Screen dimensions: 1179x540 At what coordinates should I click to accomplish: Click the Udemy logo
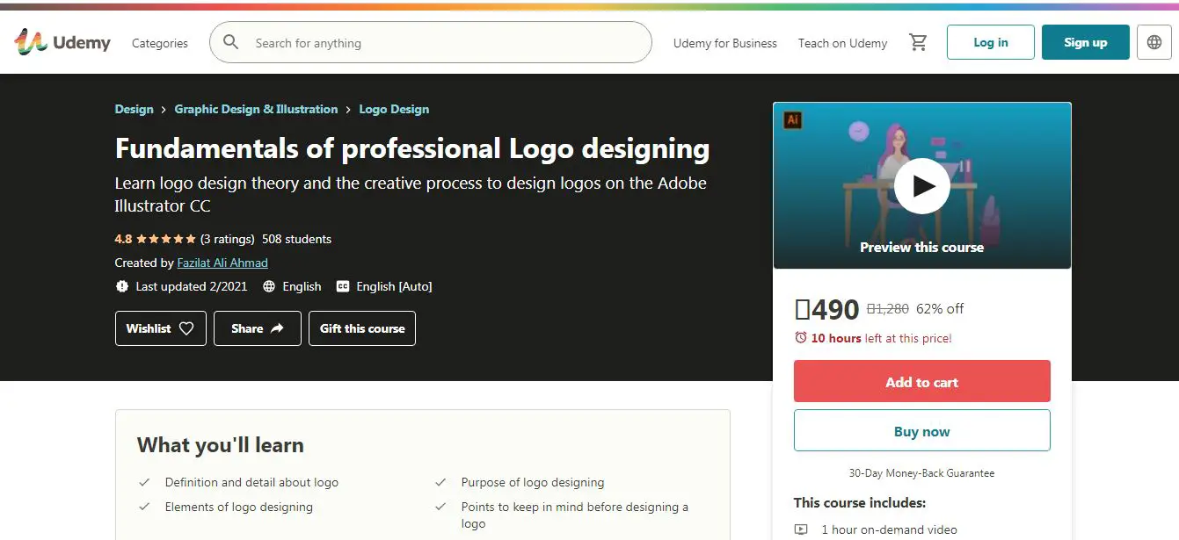click(x=62, y=42)
